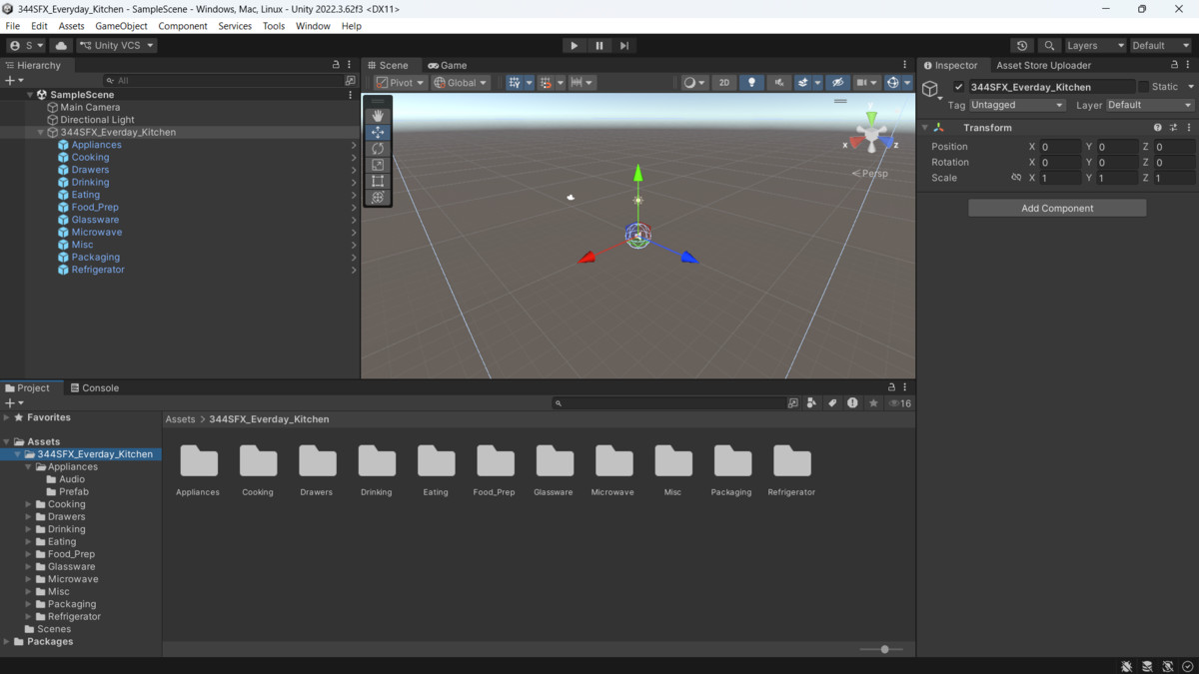Image resolution: width=1199 pixels, height=674 pixels.
Task: Open the global search magnifier icon
Action: (x=1048, y=45)
